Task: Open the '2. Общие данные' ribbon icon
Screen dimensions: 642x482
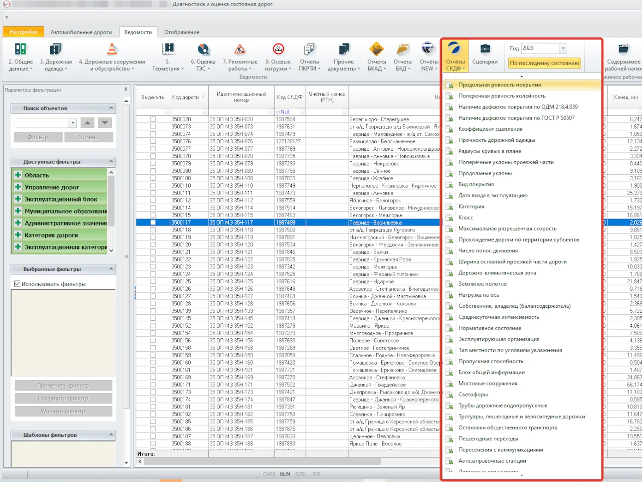Action: pyautogui.click(x=20, y=49)
